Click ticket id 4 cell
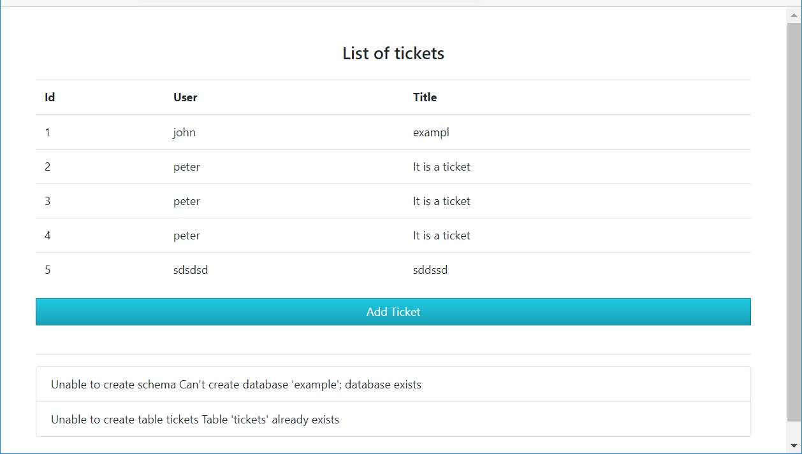802x454 pixels. pyautogui.click(x=48, y=236)
